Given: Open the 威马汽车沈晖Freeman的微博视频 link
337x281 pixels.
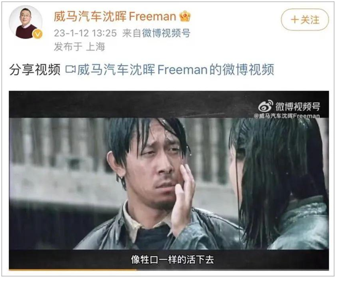Looking at the screenshot, I should coord(176,70).
